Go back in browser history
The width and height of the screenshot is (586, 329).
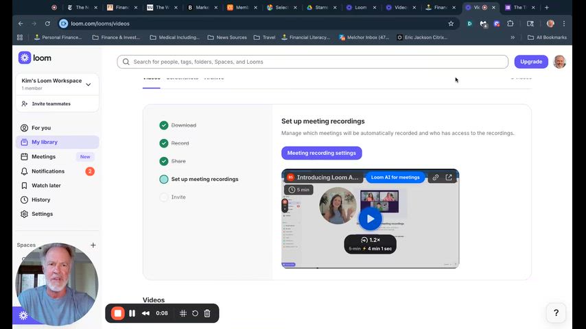click(21, 23)
